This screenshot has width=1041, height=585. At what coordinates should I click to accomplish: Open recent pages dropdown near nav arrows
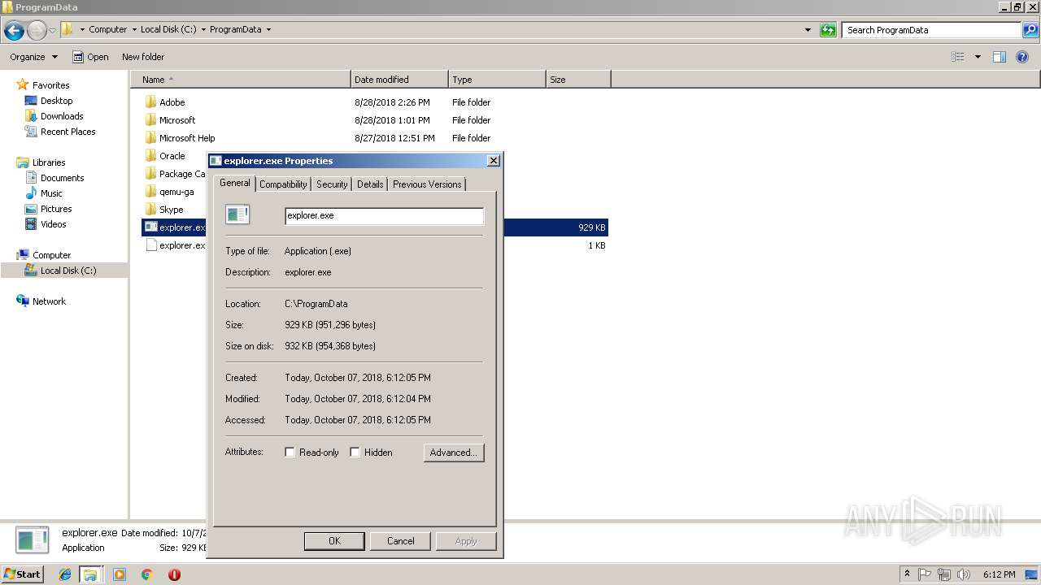click(52, 31)
